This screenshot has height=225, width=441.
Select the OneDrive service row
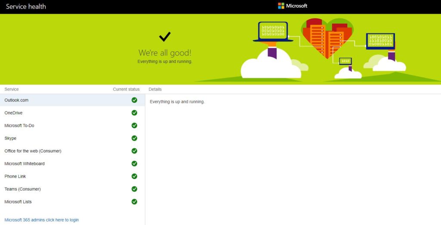72,113
